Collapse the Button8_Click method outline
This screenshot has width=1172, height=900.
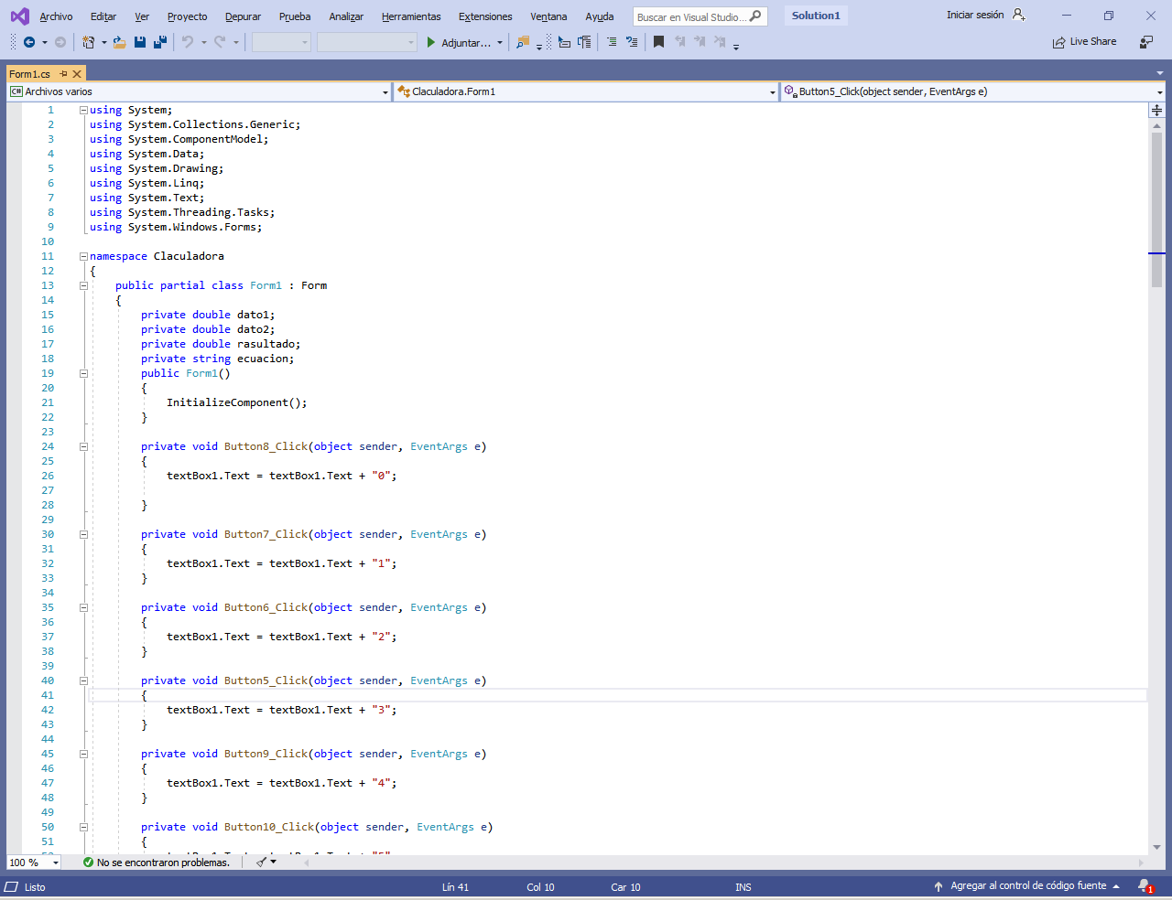click(83, 446)
